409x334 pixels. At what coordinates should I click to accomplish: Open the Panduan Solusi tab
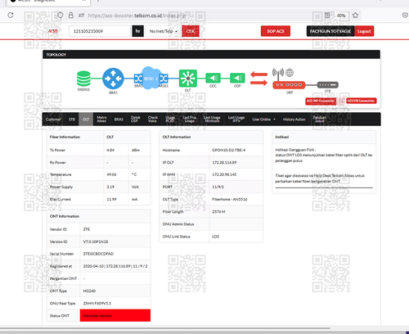click(320, 120)
